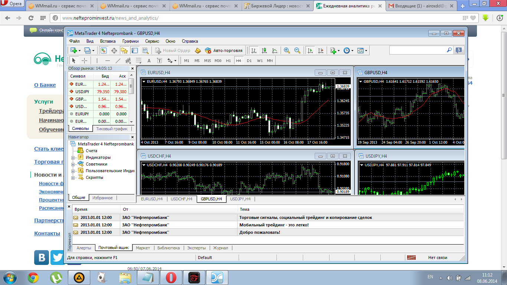Switch chart to line chart style

tap(275, 50)
